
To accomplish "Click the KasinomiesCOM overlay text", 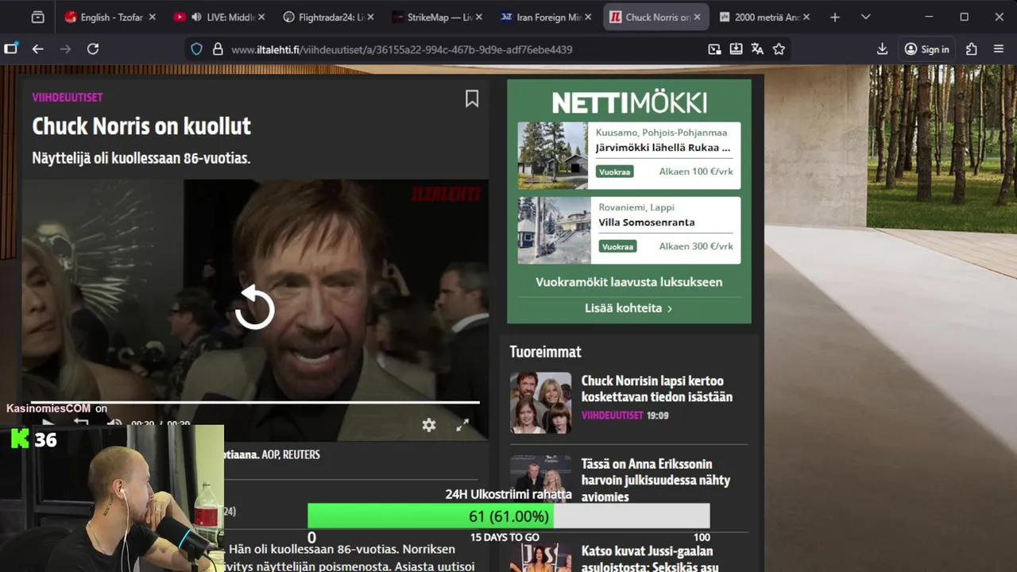I will (x=48, y=408).
